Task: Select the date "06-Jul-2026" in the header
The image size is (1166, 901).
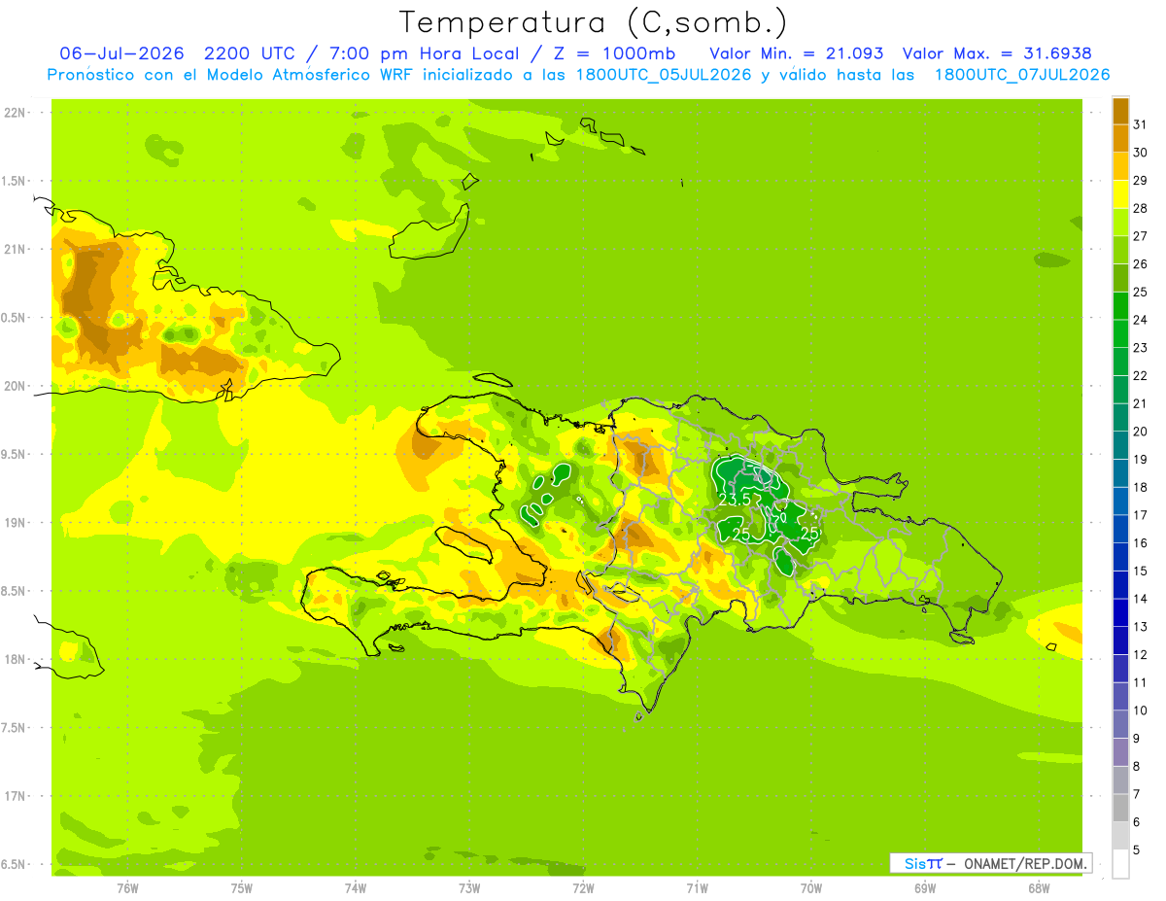Action: point(121,53)
